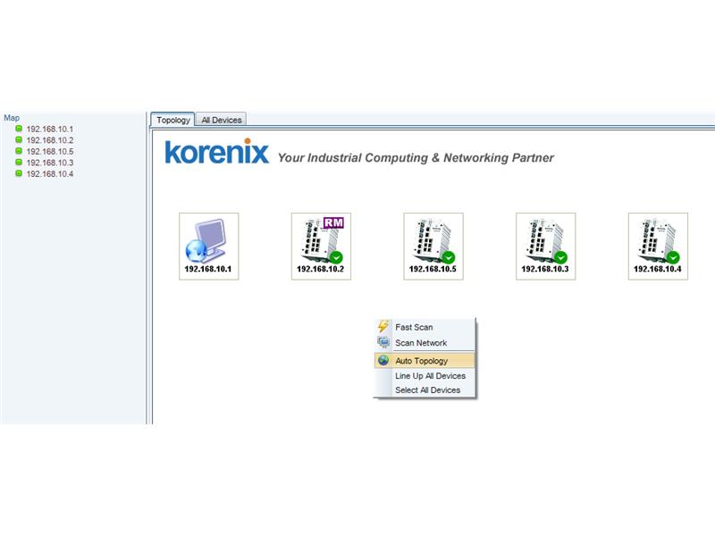Click the Scan Network monitor icon
Screen dimensions: 715x536
coord(383,342)
